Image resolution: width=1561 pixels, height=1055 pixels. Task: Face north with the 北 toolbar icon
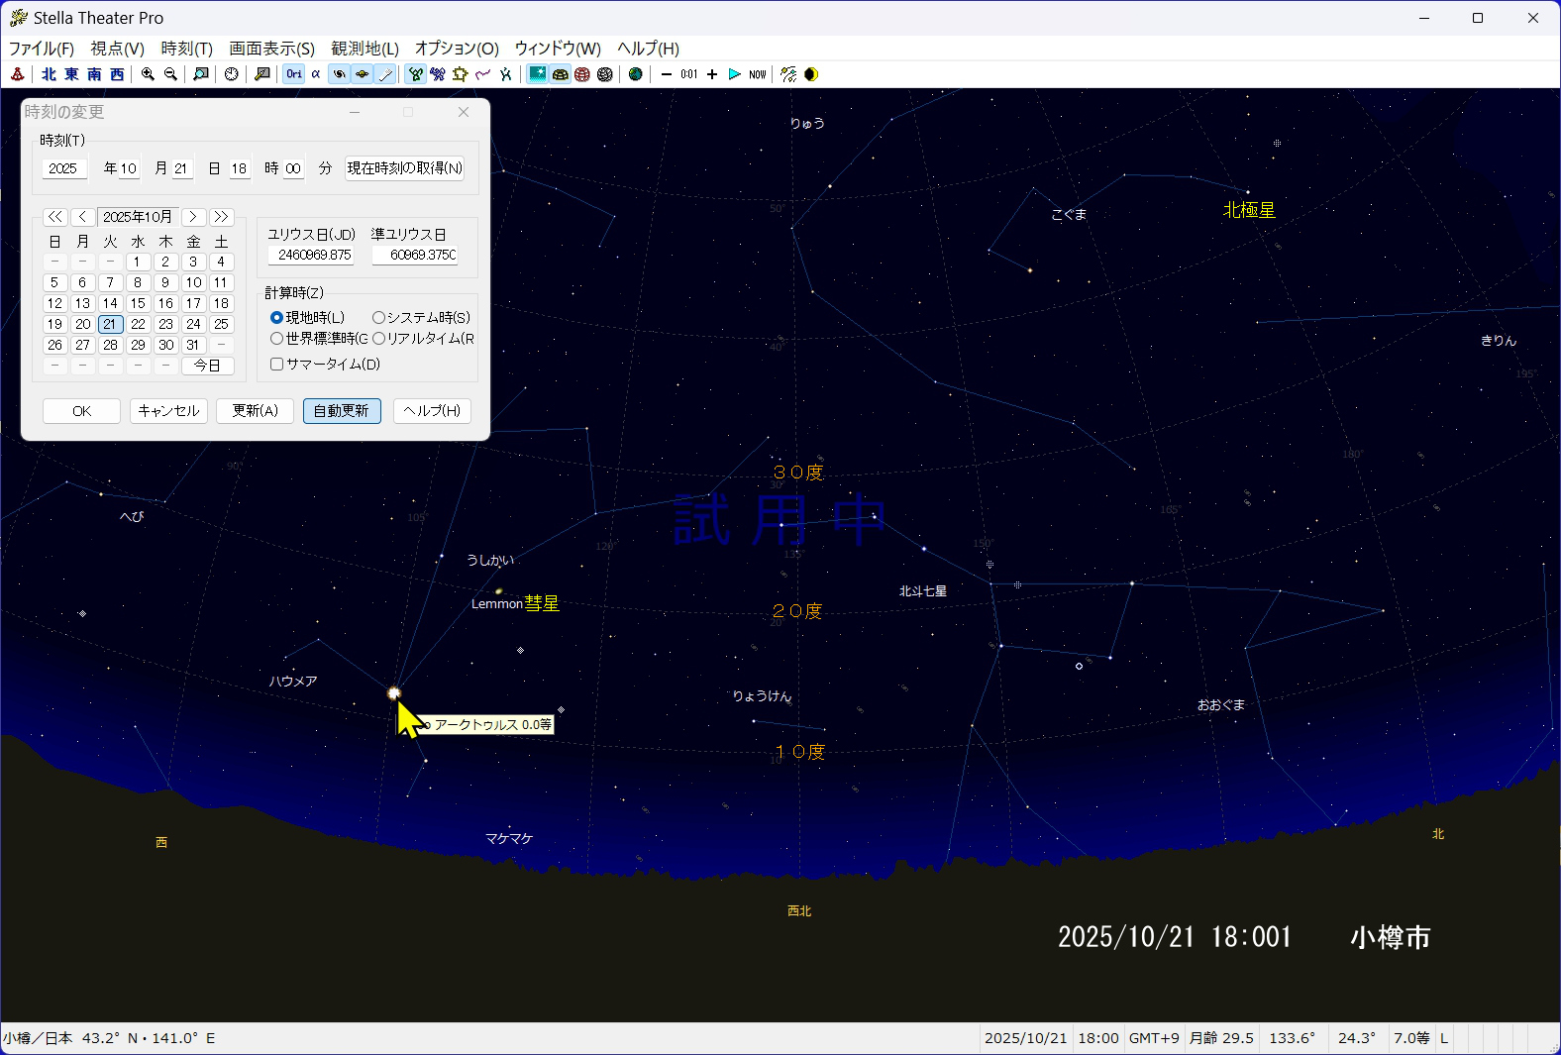click(49, 74)
